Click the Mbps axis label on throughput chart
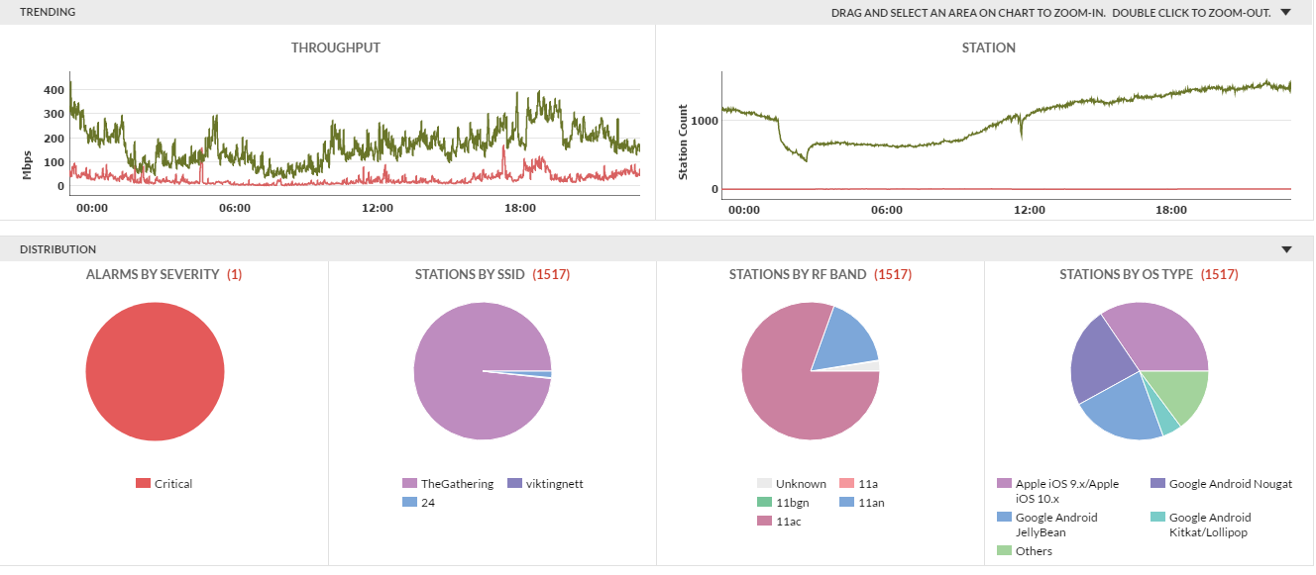1316x575 pixels. (x=28, y=164)
